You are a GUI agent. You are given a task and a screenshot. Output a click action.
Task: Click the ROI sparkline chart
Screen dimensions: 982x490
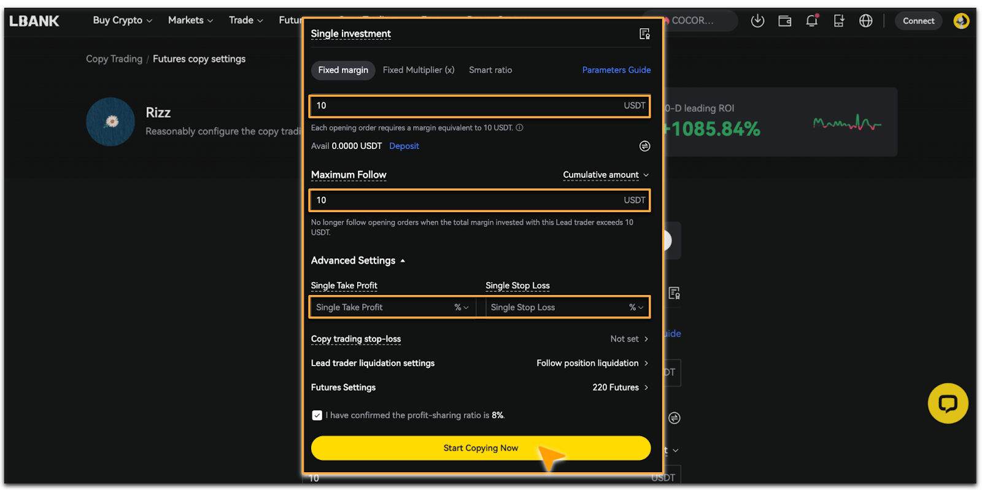847,123
